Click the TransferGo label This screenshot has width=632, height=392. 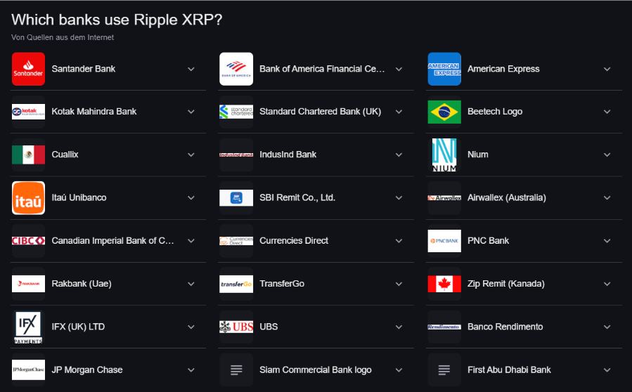(x=282, y=284)
